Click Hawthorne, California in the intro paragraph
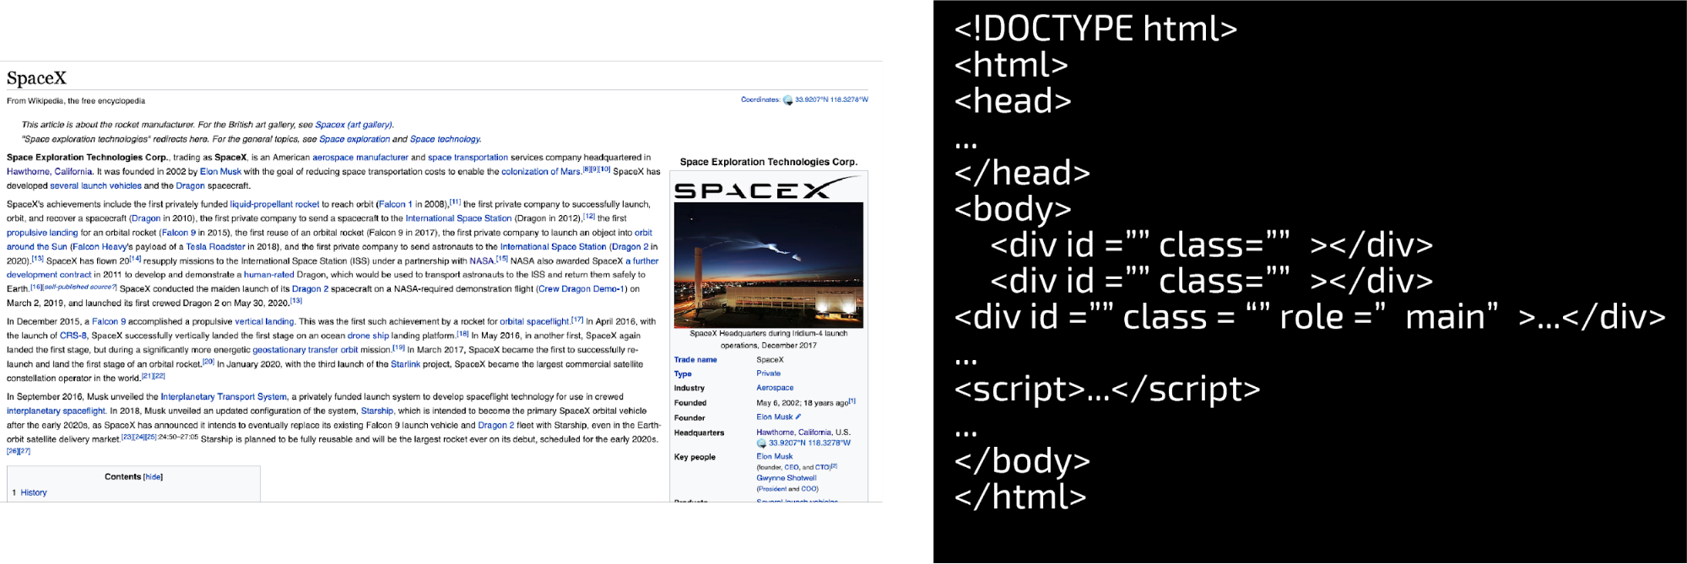Screen dimensions: 1687x564 pyautogui.click(x=50, y=172)
